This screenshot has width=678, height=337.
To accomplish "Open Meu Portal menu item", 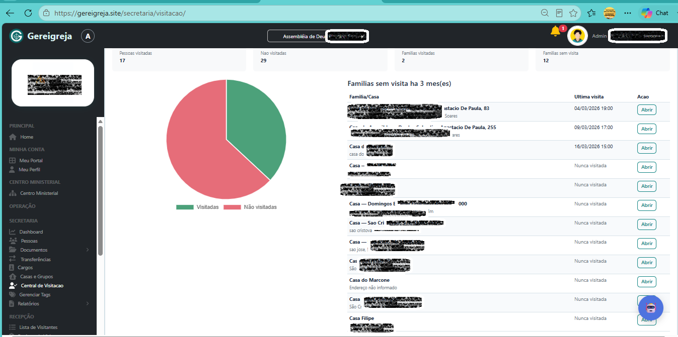I will click(31, 160).
